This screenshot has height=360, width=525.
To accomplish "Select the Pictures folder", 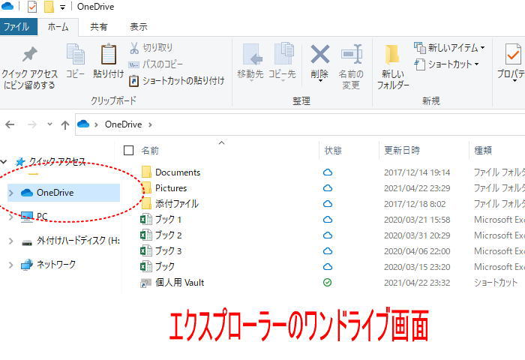I will pos(171,188).
